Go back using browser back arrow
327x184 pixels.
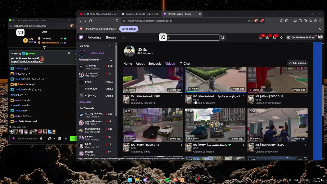pos(80,21)
